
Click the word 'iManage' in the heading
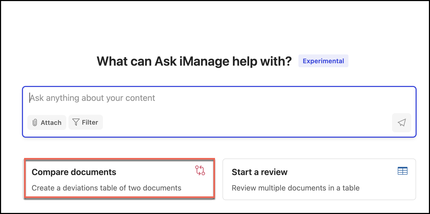click(204, 61)
